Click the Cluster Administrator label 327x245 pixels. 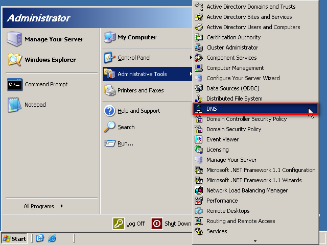pos(232,47)
